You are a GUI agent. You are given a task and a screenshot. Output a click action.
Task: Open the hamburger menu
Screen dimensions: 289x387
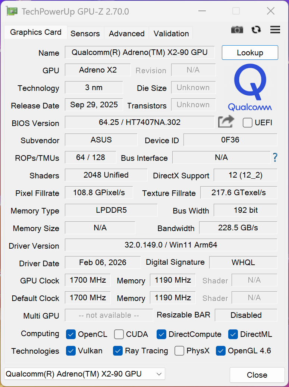click(275, 30)
